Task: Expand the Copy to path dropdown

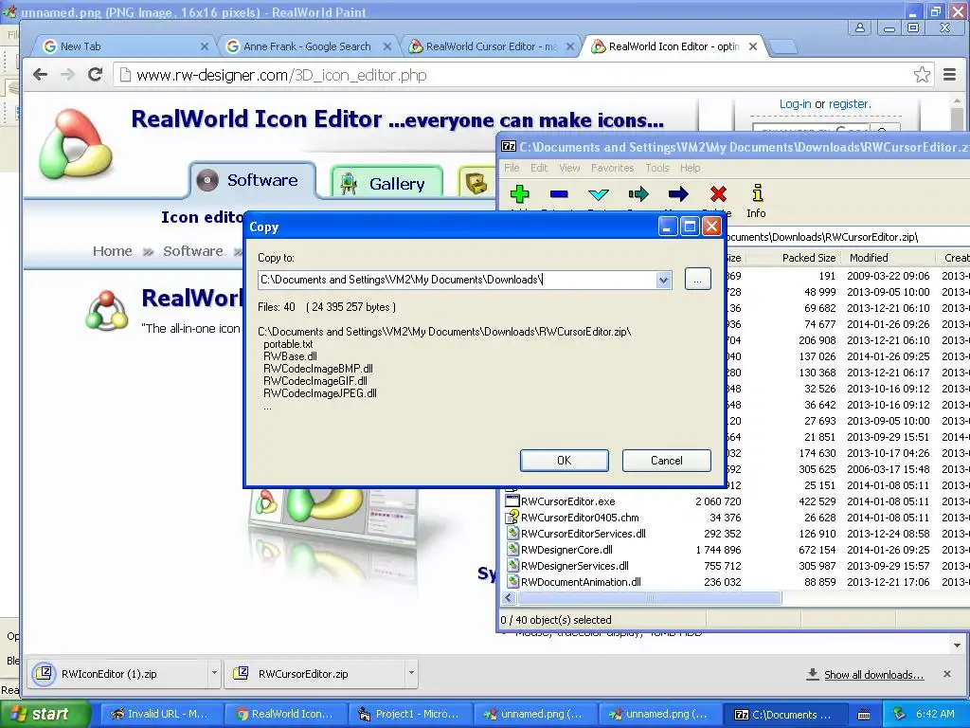Action: click(663, 280)
